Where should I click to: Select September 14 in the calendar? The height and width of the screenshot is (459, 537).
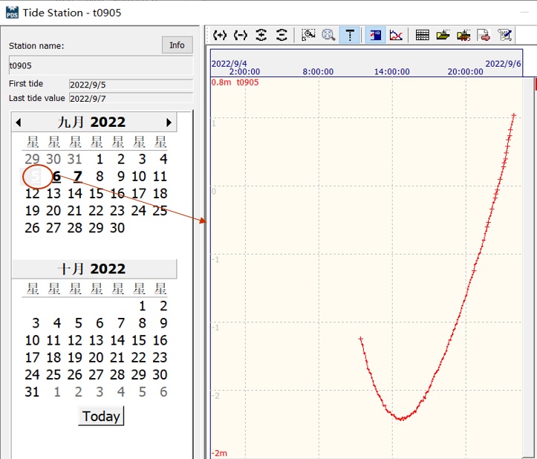(x=75, y=194)
